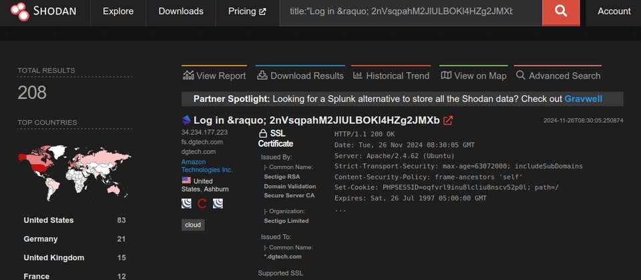Click the Germany count 21

tap(121, 239)
